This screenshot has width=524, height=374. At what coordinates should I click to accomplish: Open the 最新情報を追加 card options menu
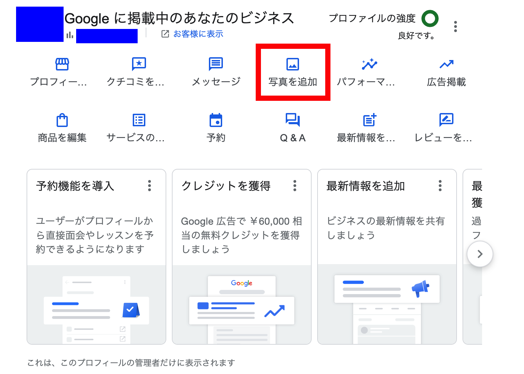click(x=440, y=186)
